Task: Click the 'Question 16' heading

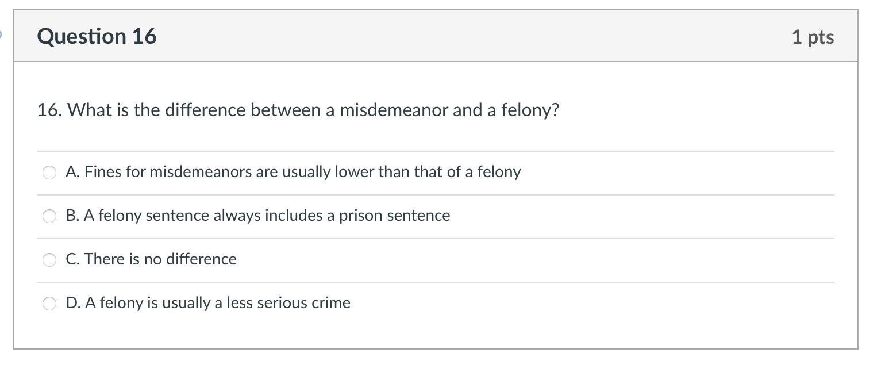Action: coord(97,36)
